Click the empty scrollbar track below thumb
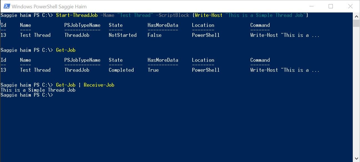The width and height of the screenshot is (360, 162). [x=356, y=91]
